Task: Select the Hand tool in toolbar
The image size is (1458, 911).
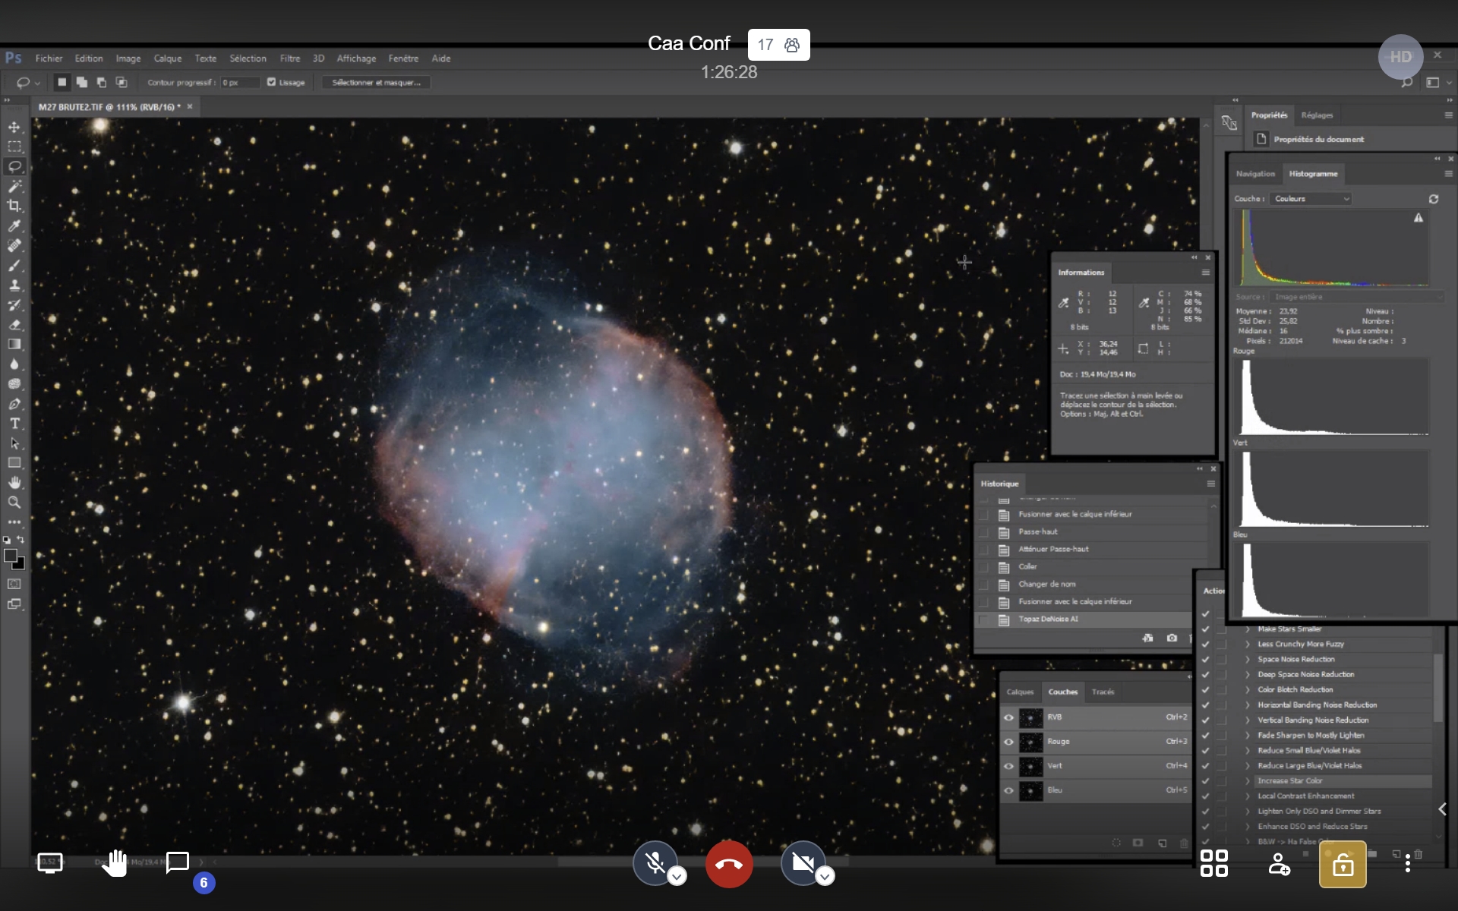Action: click(x=14, y=483)
